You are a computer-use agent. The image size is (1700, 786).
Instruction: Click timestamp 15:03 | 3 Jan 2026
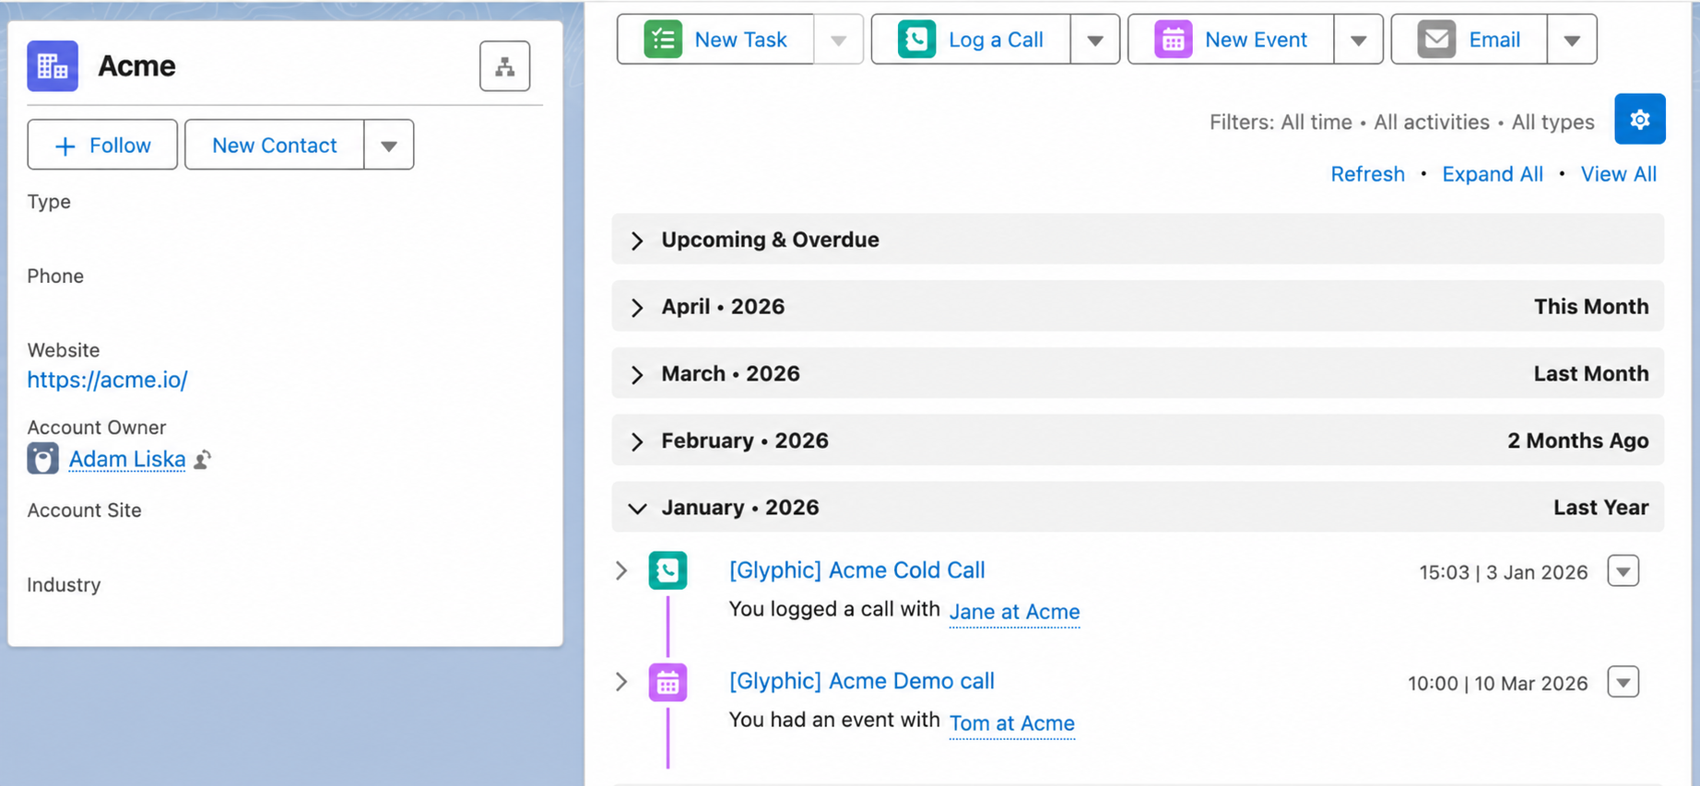(x=1503, y=572)
